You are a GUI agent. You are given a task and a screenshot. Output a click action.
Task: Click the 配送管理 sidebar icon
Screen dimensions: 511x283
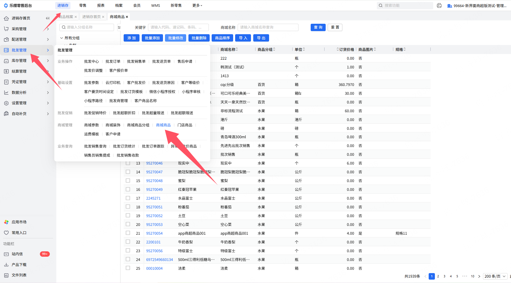click(6, 40)
